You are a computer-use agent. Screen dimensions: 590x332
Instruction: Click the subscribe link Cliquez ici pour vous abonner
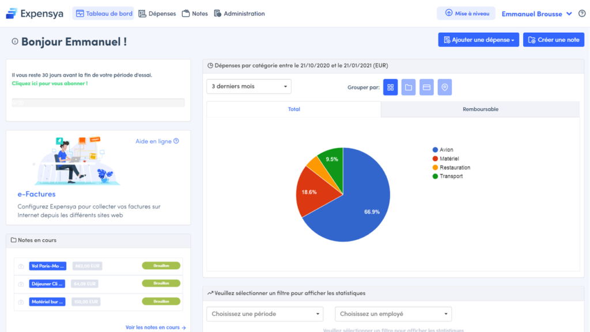click(50, 84)
